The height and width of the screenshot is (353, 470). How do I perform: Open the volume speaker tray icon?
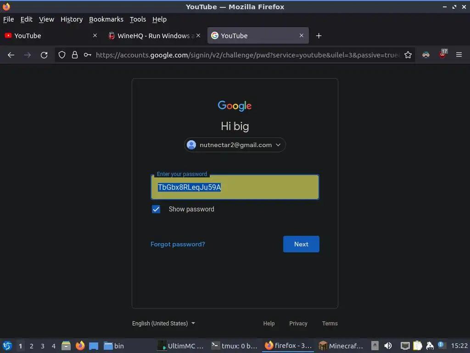click(x=388, y=346)
